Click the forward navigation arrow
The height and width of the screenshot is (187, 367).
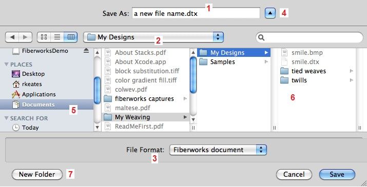(x=25, y=37)
